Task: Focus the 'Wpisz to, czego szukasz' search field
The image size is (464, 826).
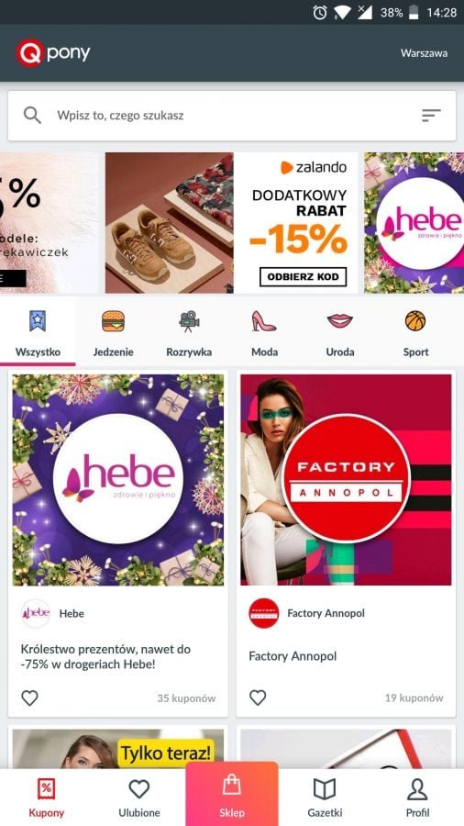Action: pos(232,116)
